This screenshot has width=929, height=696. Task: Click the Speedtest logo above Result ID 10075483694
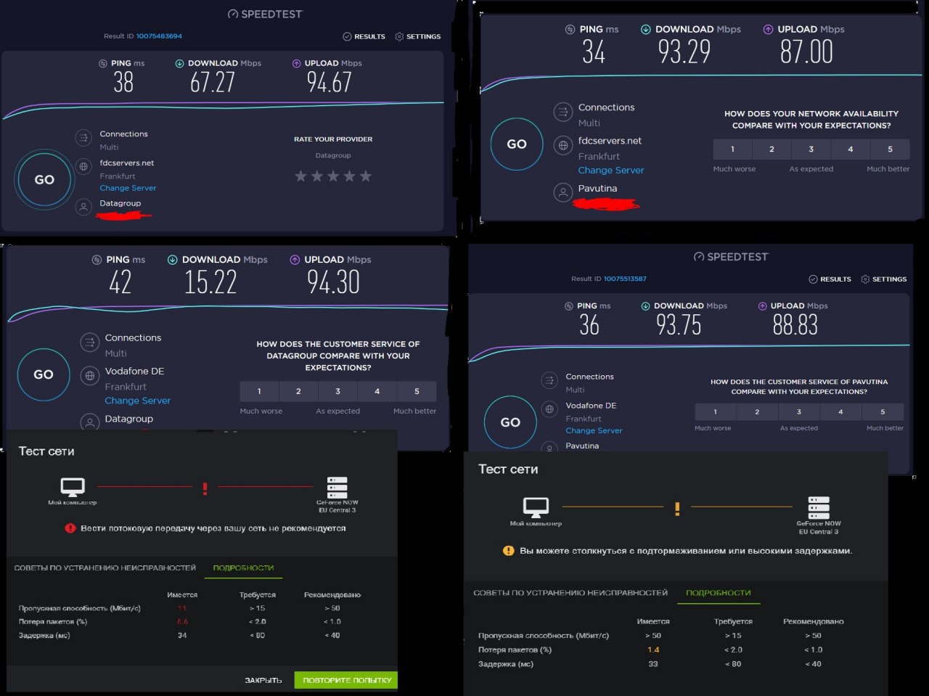[265, 14]
